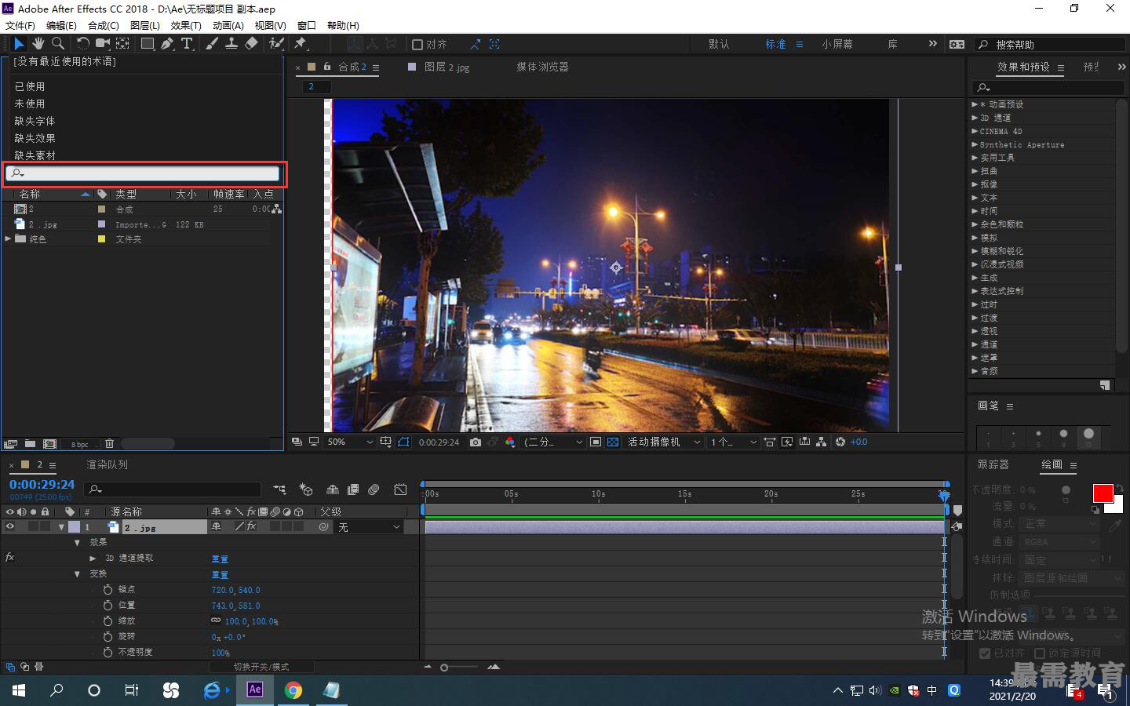Select the Eraser tool

tap(251, 44)
